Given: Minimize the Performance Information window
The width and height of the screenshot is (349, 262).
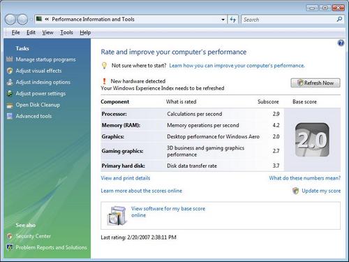Looking at the screenshot, I should click(x=312, y=8).
